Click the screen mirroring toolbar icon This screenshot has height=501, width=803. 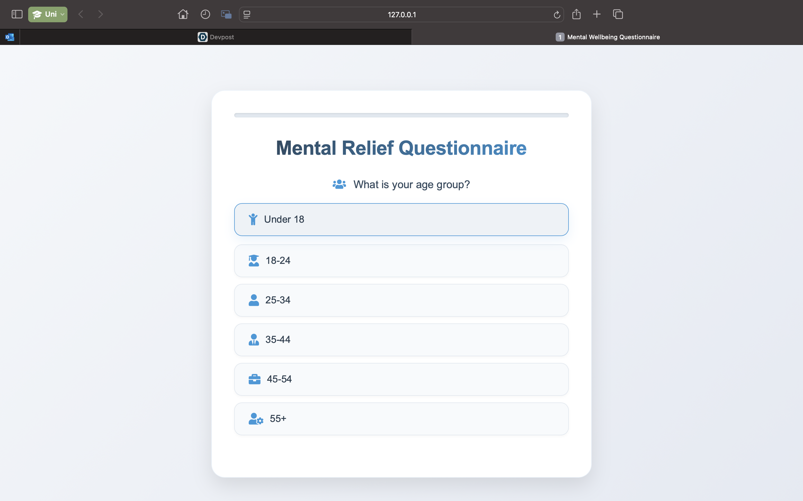coord(226,14)
